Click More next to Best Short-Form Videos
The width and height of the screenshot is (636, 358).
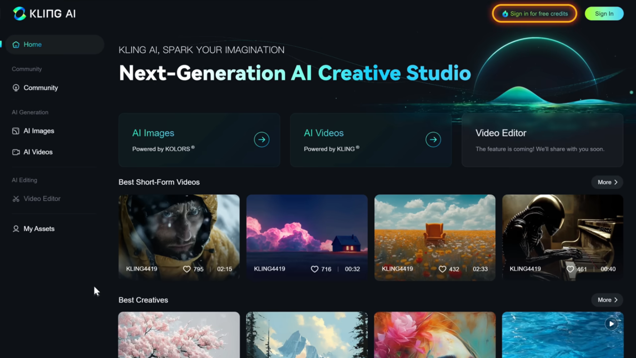point(607,182)
